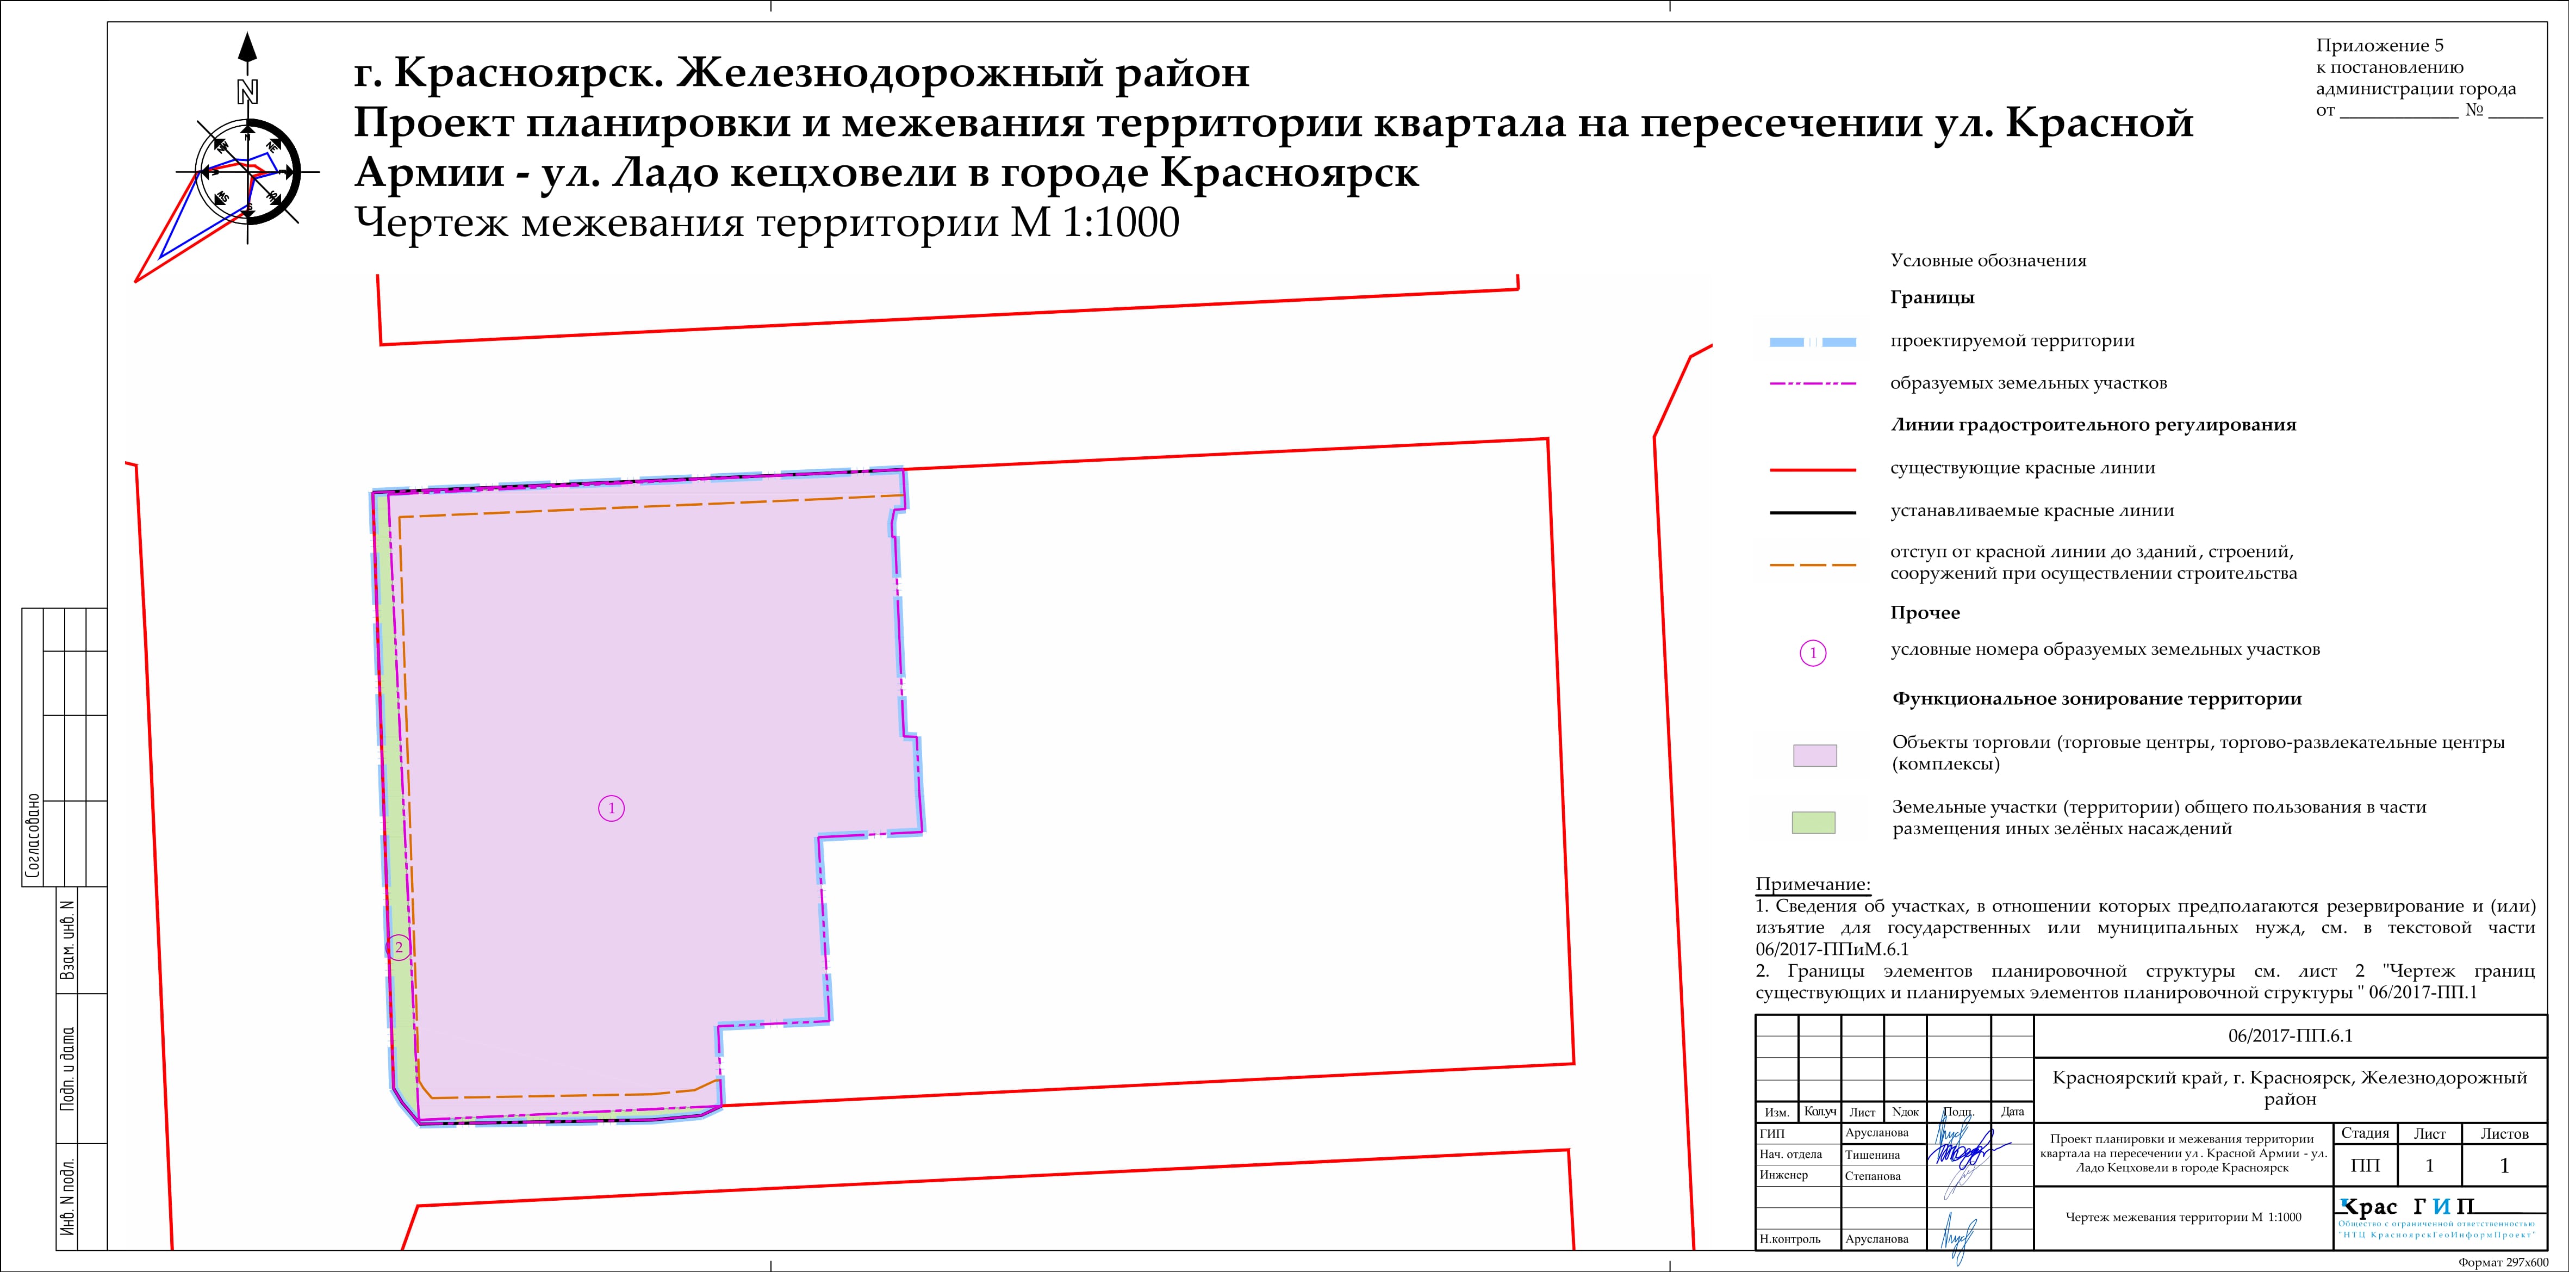Screen dimensions: 2569x1272
Task: Click the 'Согласовано' vertical stamp label
Action: click(33, 836)
